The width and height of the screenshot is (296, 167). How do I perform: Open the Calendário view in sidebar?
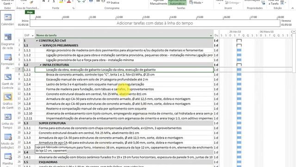(x=7, y=19)
